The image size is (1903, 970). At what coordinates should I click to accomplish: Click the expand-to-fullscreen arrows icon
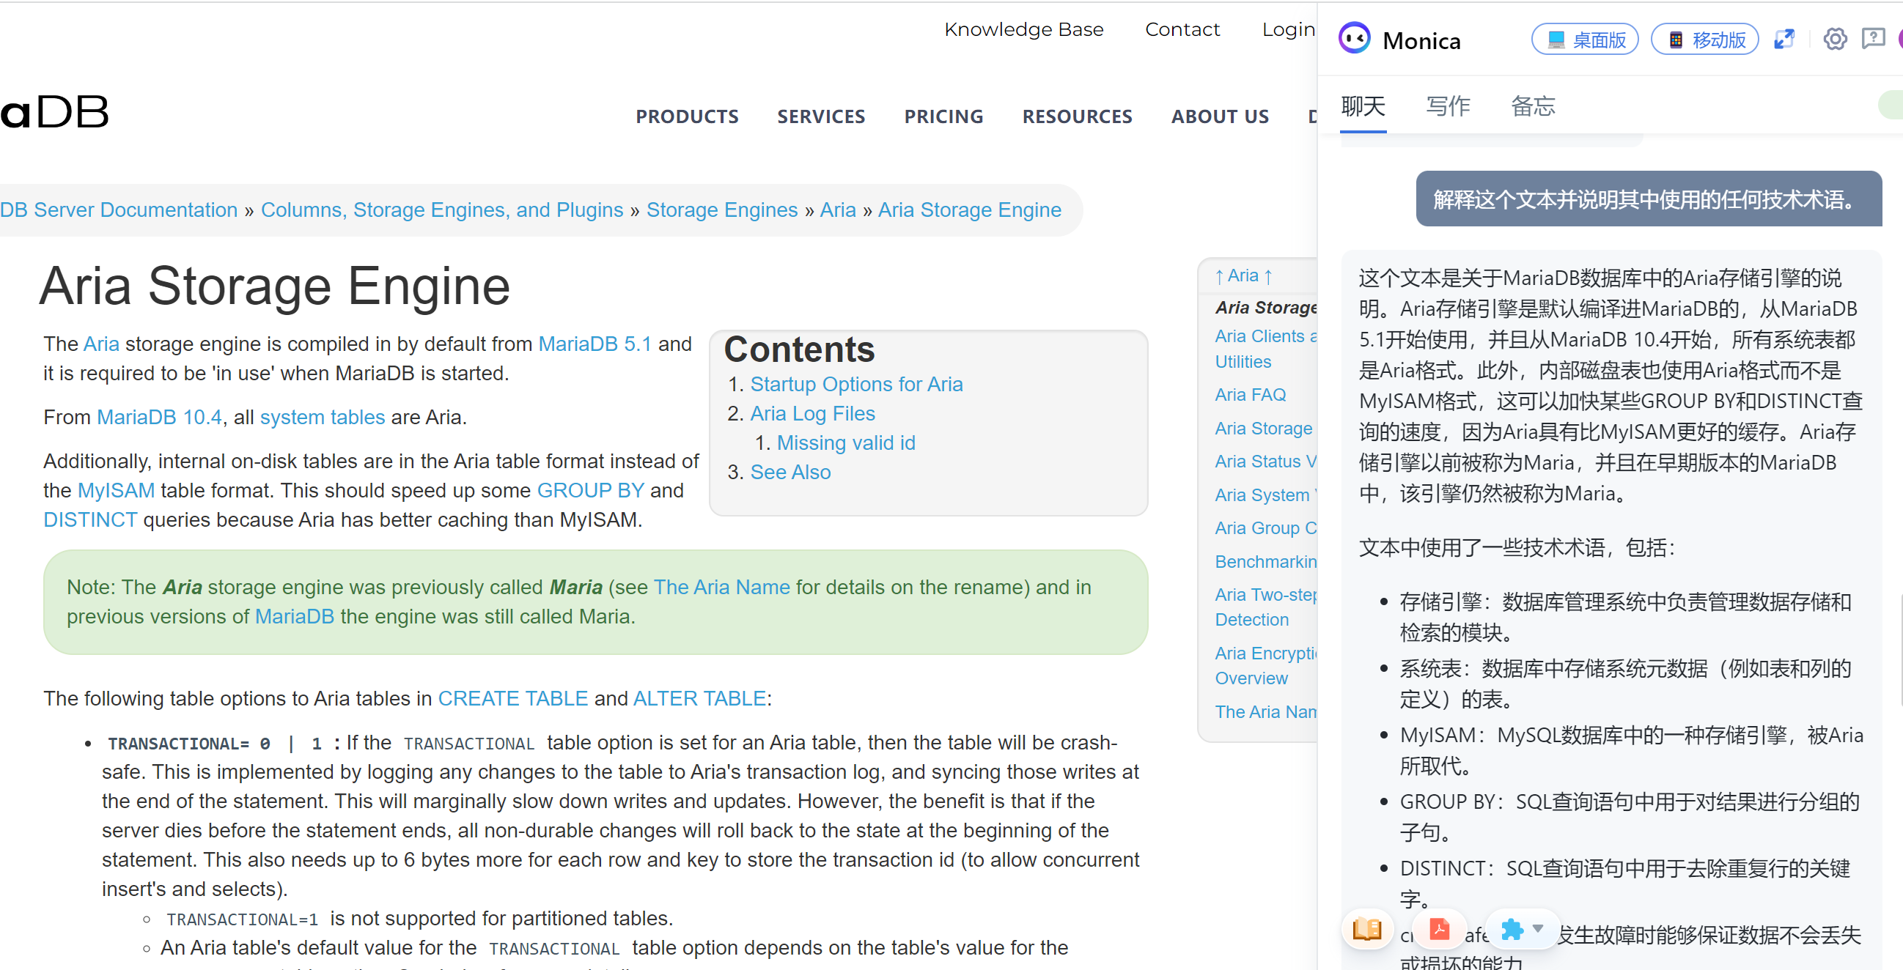pyautogui.click(x=1784, y=38)
